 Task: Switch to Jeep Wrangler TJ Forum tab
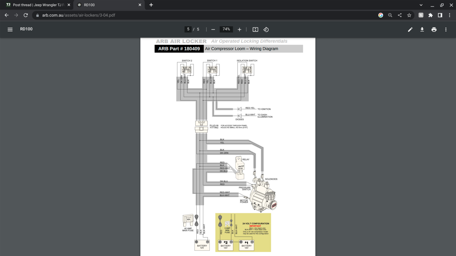tap(37, 5)
